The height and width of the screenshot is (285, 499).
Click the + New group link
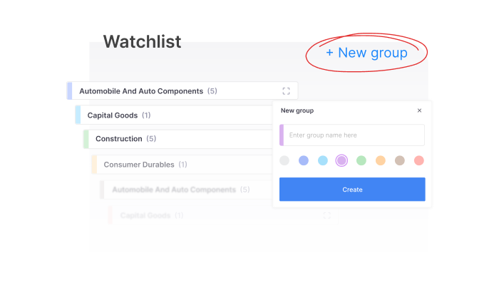[366, 53]
